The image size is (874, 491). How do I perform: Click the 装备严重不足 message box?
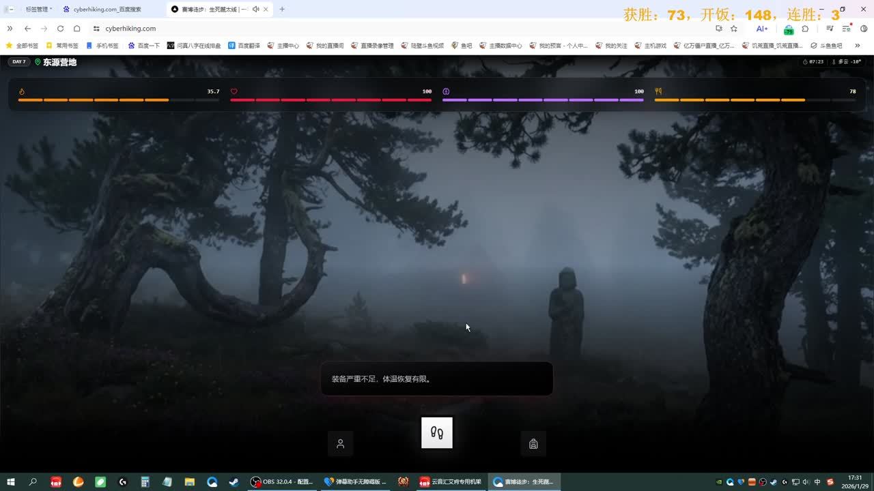pyautogui.click(x=437, y=378)
